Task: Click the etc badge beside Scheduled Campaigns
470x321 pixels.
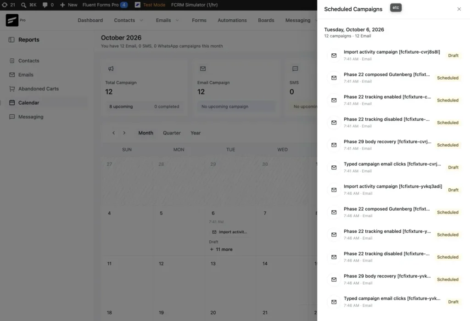Action: tap(396, 8)
